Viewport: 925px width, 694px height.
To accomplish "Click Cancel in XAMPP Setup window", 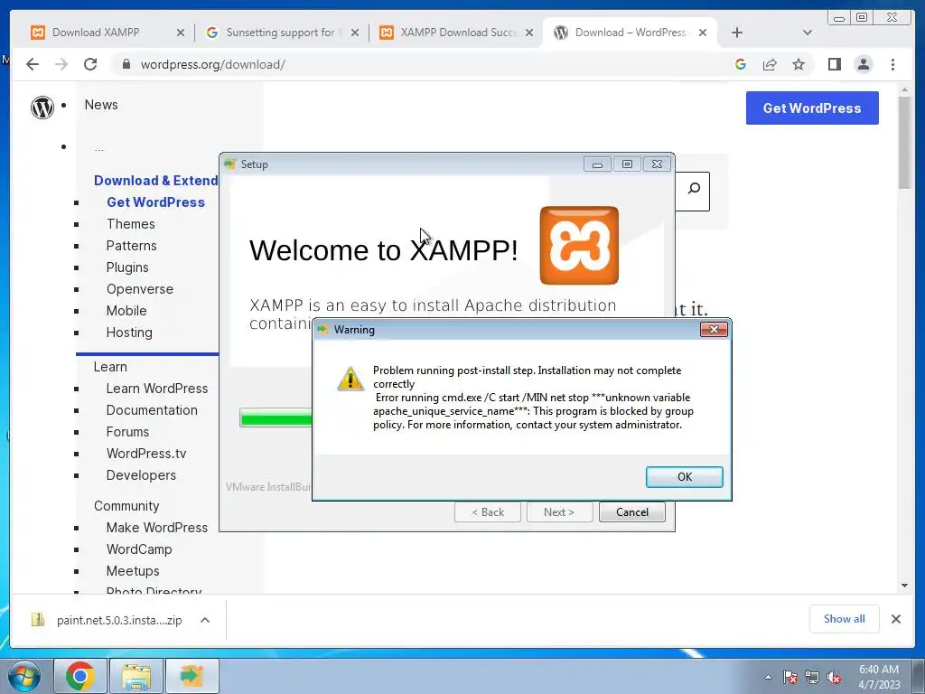I will pos(631,512).
